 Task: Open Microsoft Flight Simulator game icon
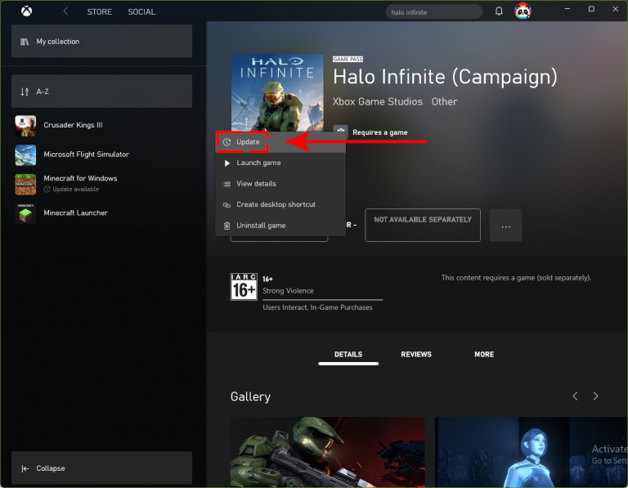point(25,155)
